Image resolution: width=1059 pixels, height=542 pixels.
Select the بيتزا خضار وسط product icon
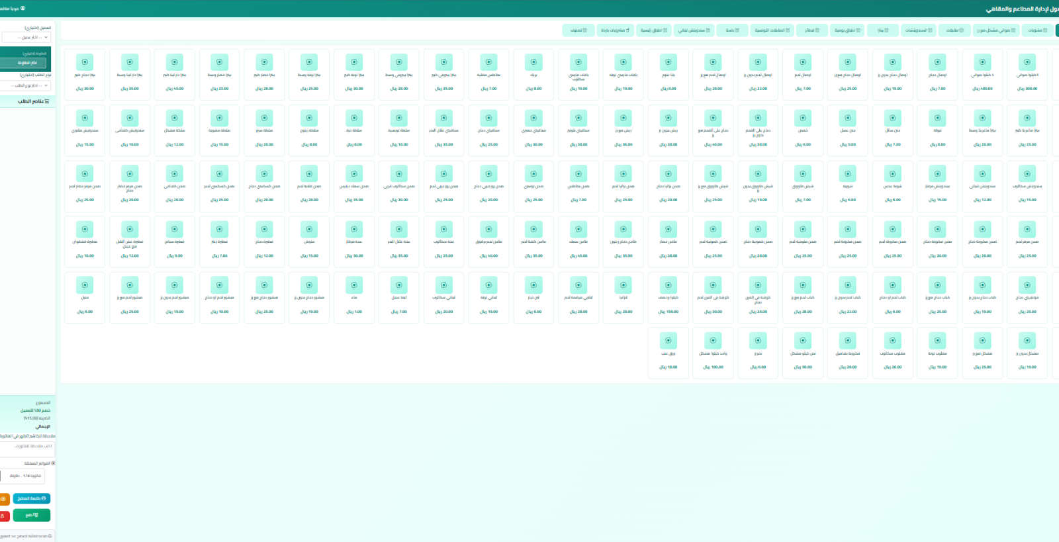(x=220, y=62)
